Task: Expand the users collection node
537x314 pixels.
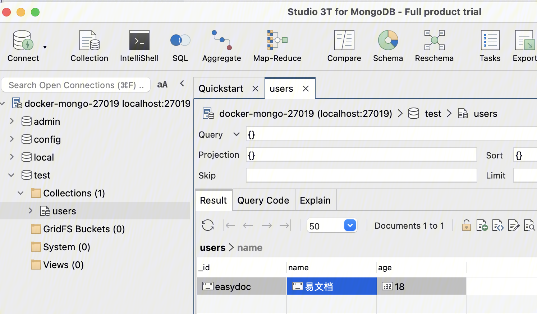Action: (31, 210)
